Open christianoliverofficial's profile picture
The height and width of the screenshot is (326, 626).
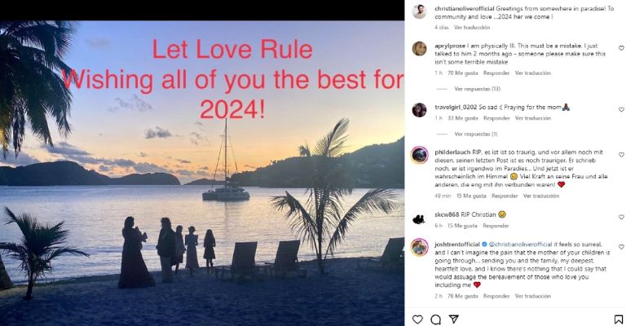419,11
